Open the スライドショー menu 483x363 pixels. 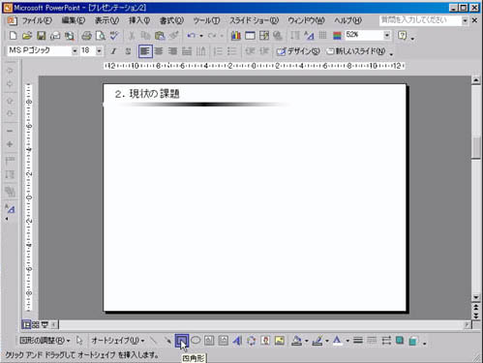(x=254, y=20)
